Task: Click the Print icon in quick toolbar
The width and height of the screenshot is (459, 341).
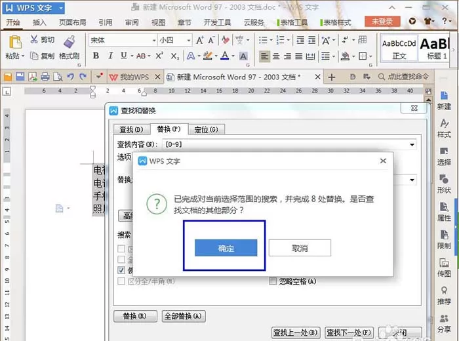Action: coord(45,77)
